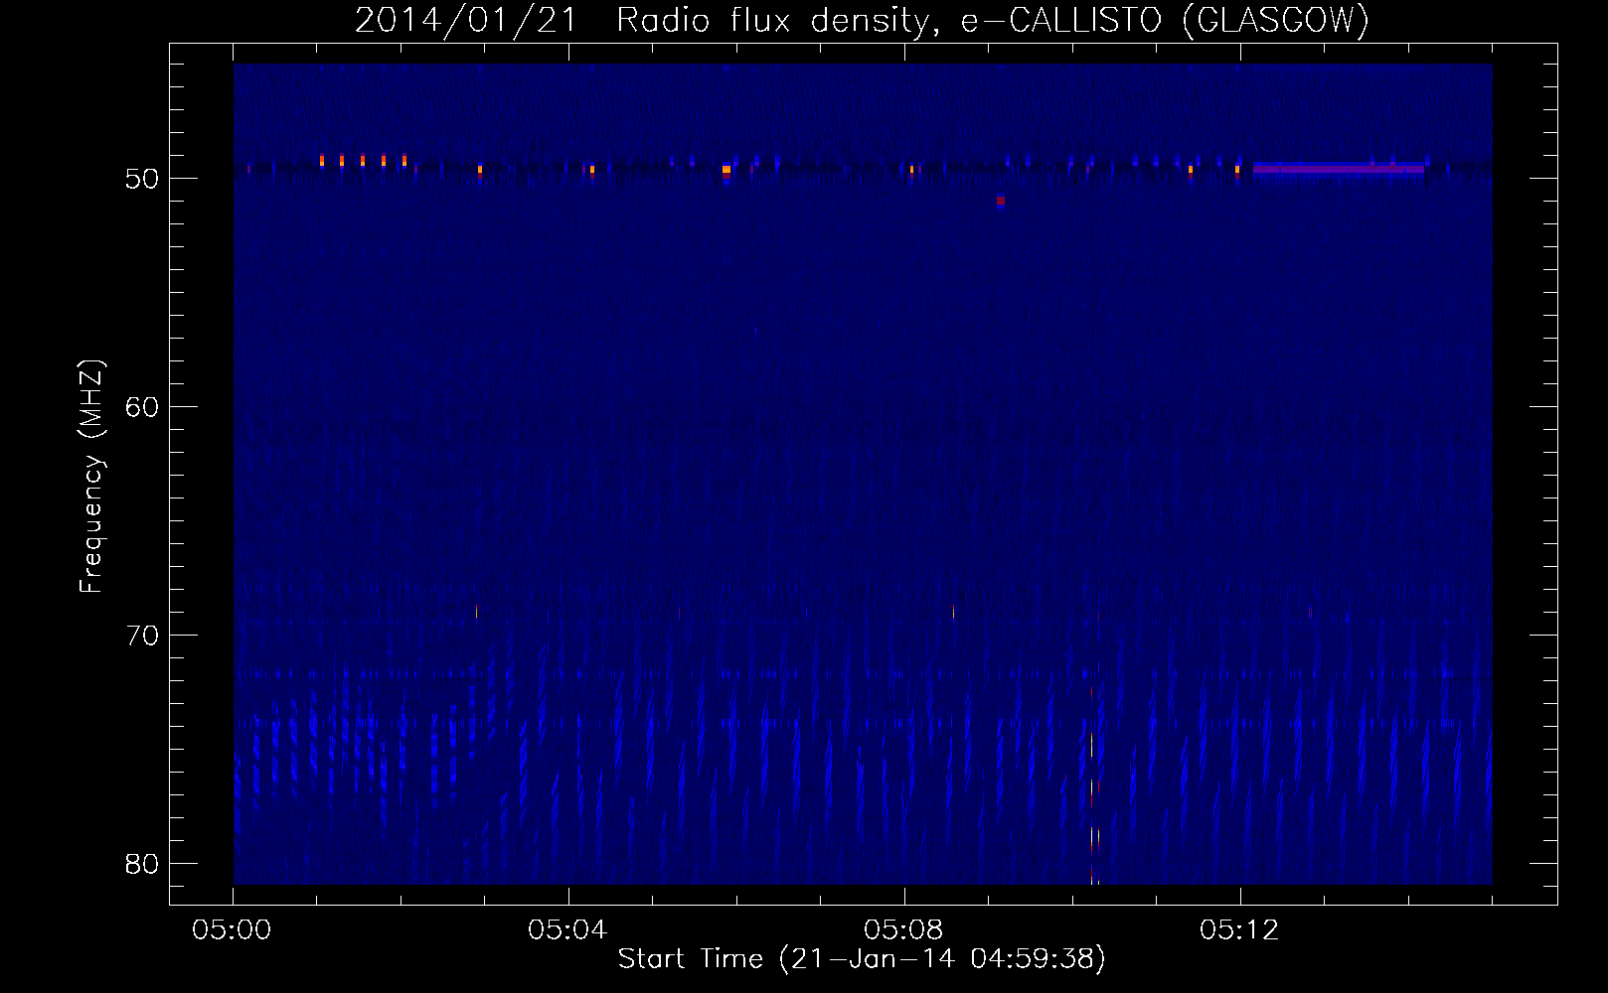Image resolution: width=1608 pixels, height=993 pixels.
Task: Click the long purple band near 50 MHz
Action: (x=1339, y=169)
